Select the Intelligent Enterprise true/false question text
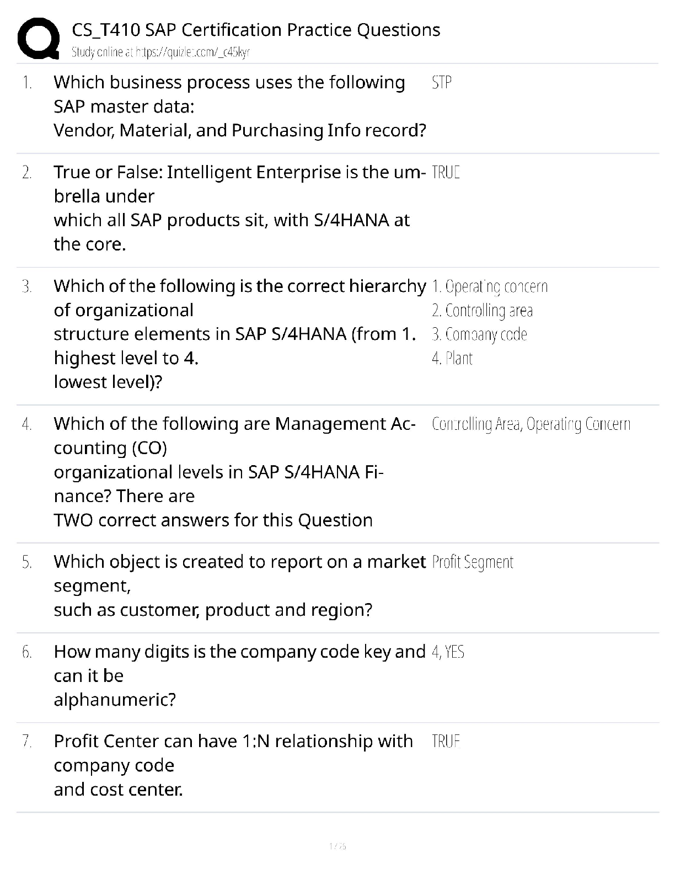The height and width of the screenshot is (874, 675). point(239,208)
